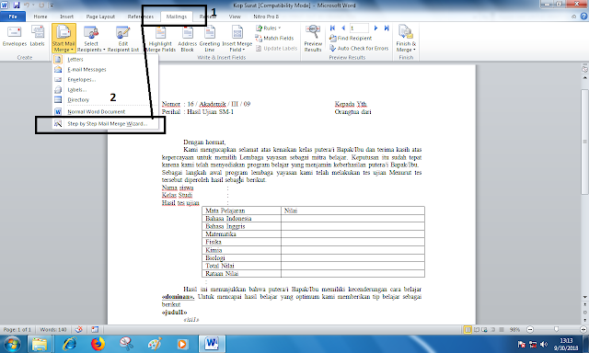Click the Windows Start button

coord(12,344)
